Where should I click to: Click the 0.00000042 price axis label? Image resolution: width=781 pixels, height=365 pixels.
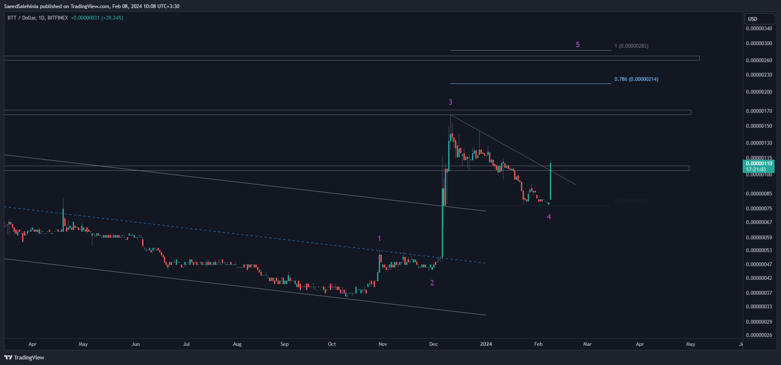point(759,278)
